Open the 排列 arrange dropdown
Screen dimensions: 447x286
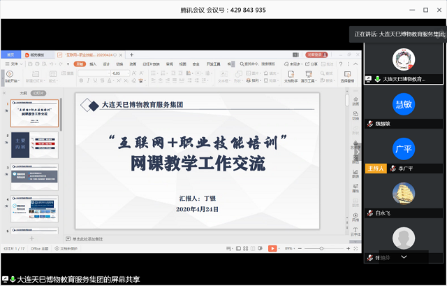point(254,81)
